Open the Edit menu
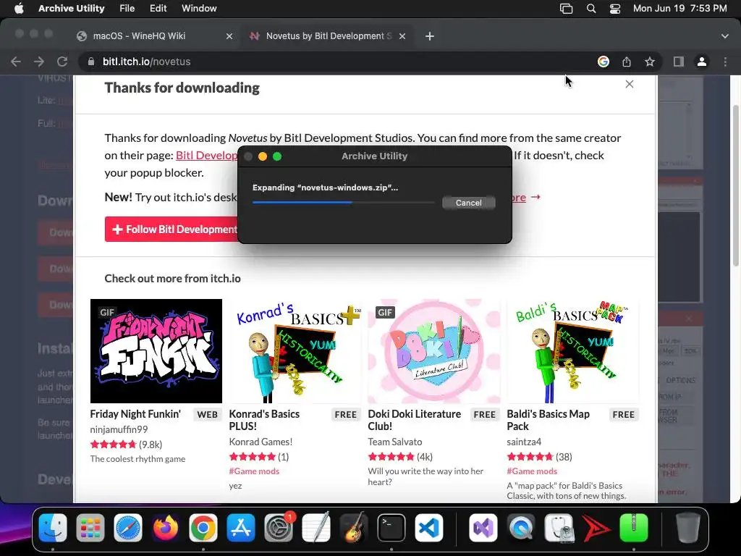This screenshot has width=741, height=556. coord(158,9)
